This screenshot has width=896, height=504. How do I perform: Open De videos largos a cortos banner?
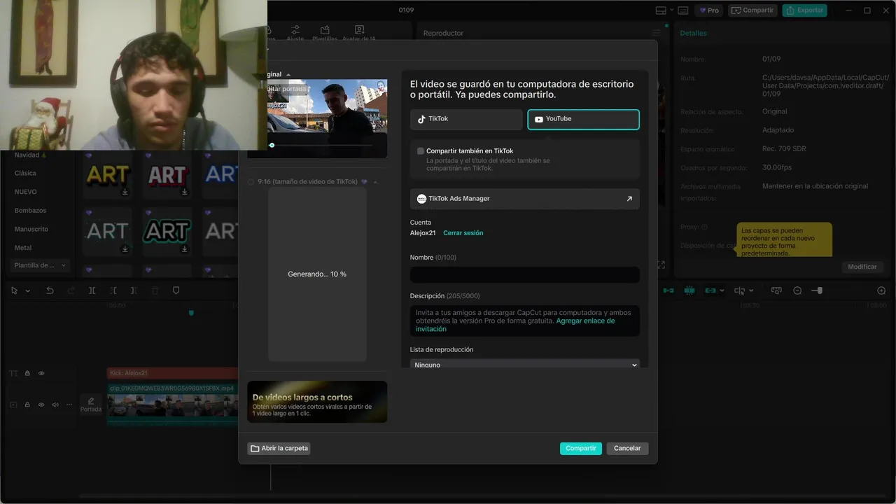pos(317,402)
